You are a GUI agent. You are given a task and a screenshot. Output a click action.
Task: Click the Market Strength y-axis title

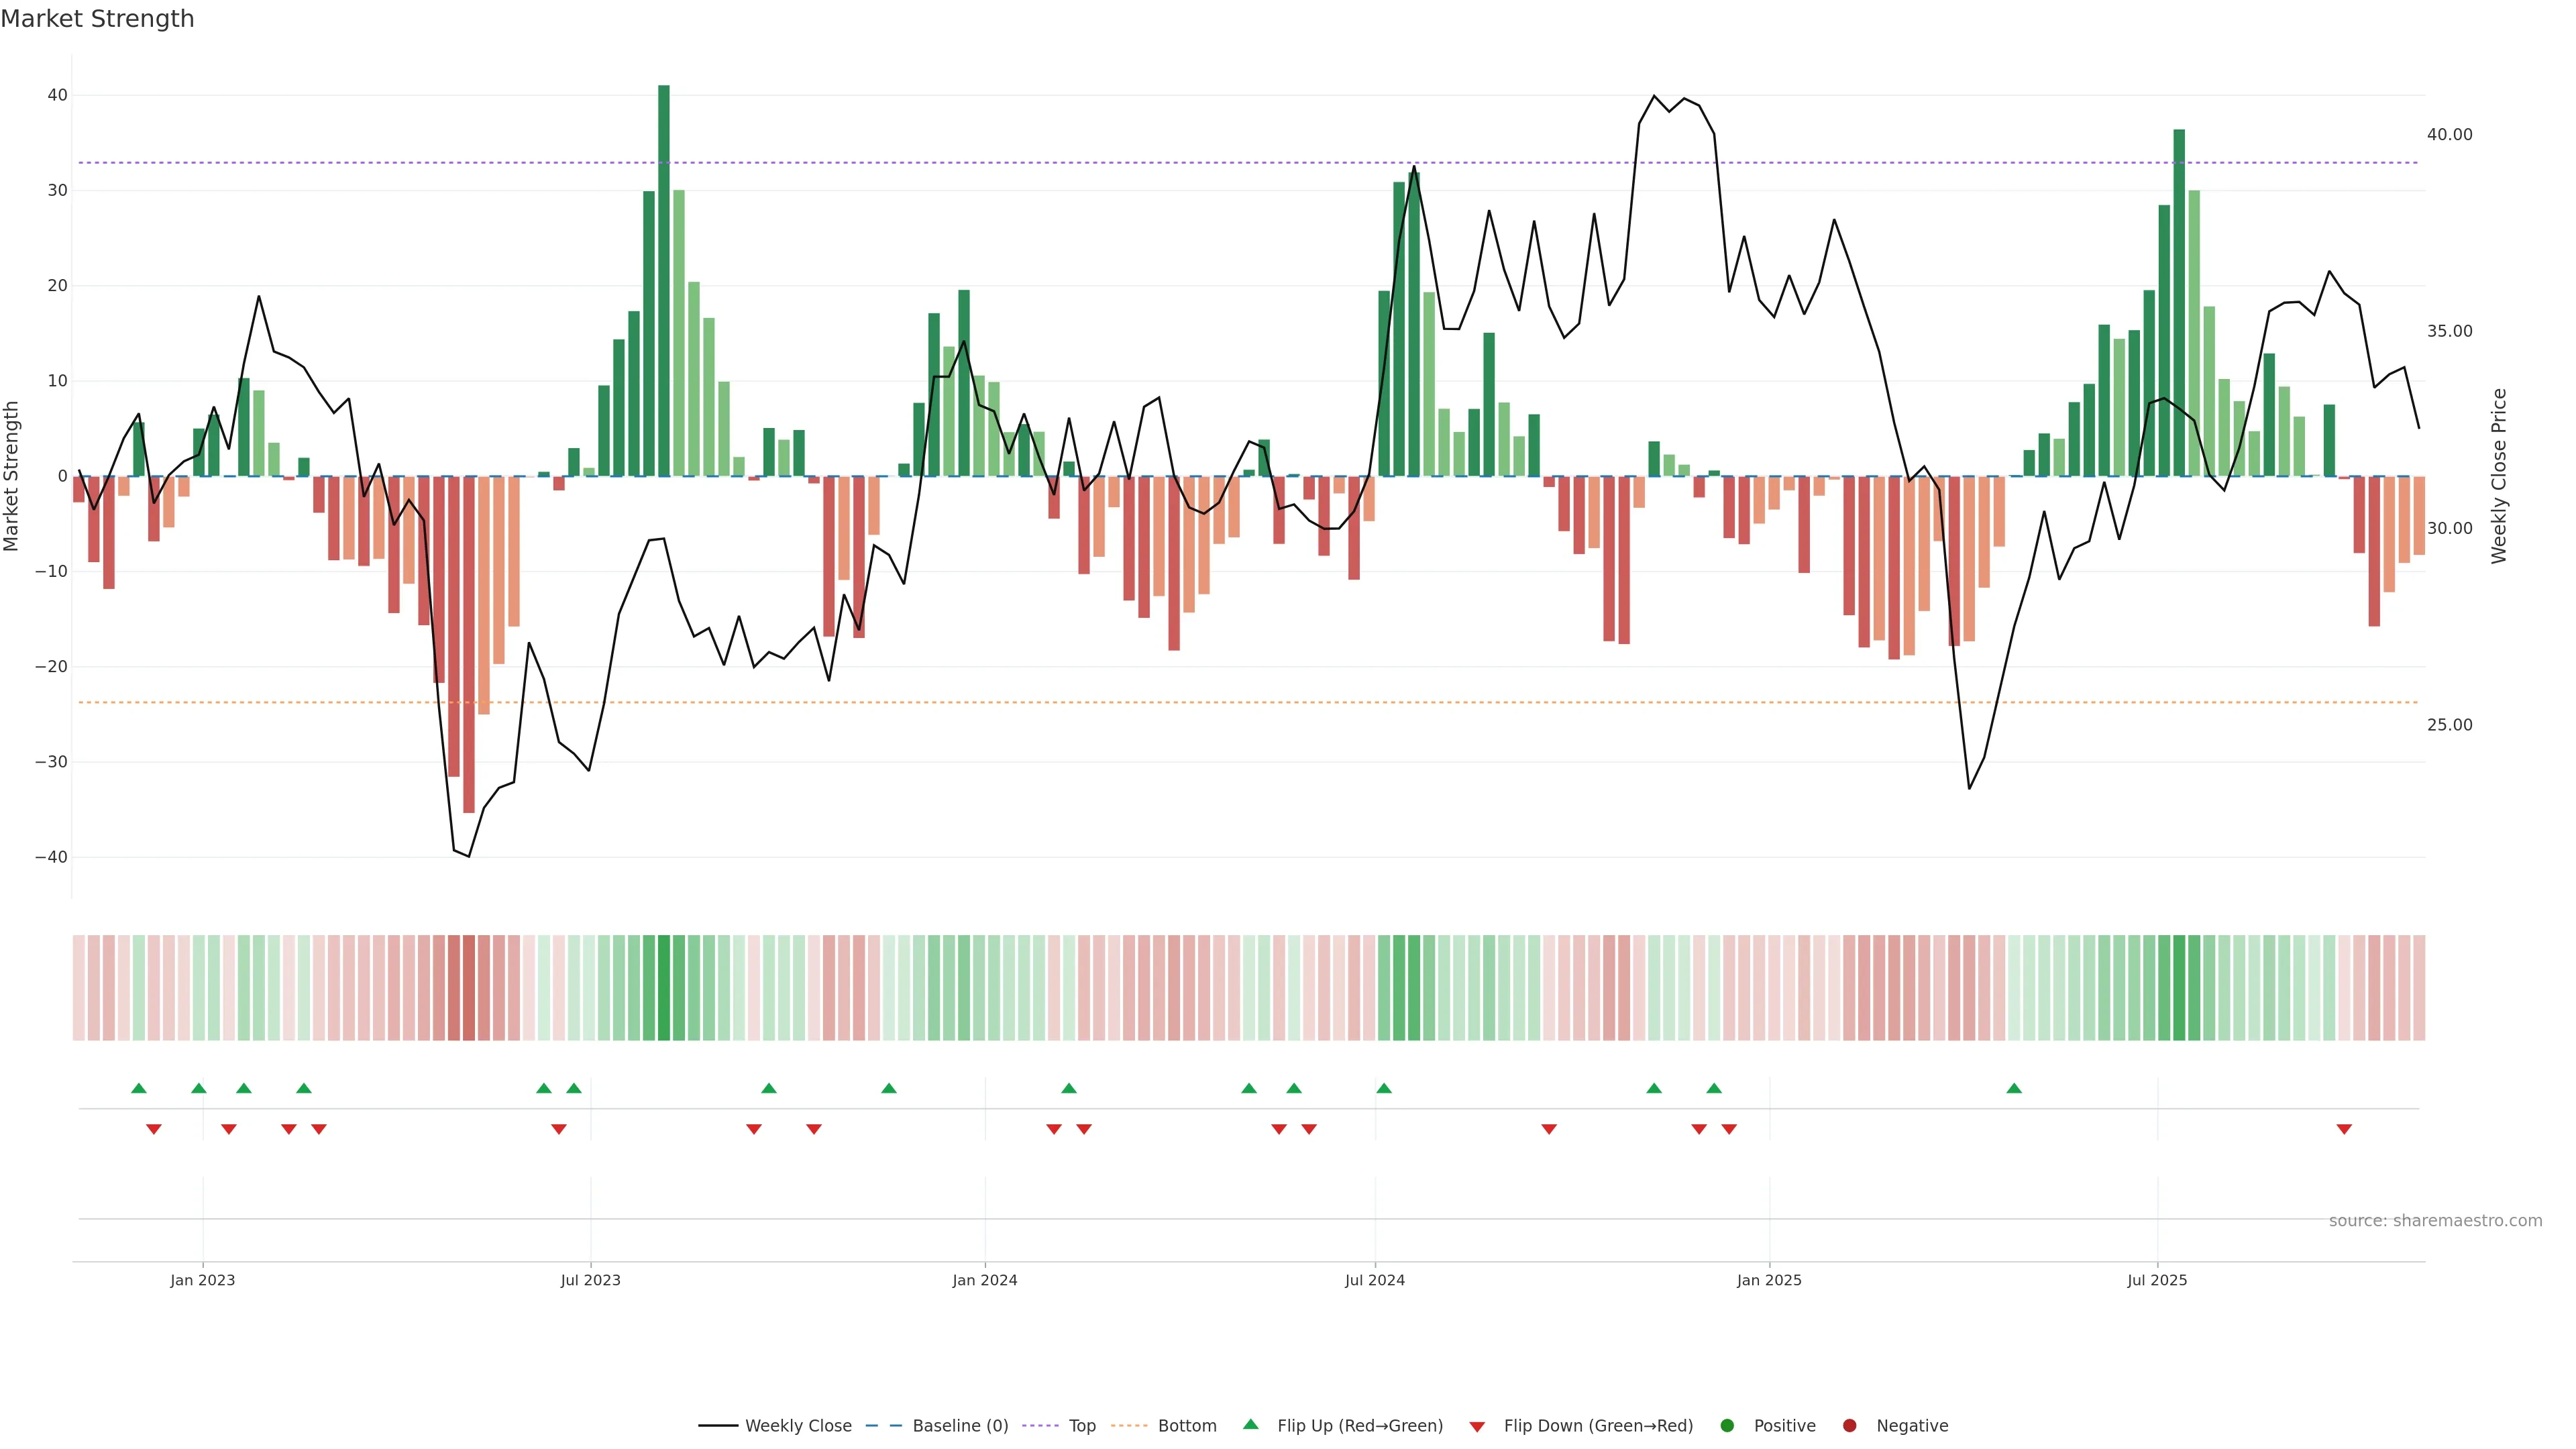tap(12, 476)
